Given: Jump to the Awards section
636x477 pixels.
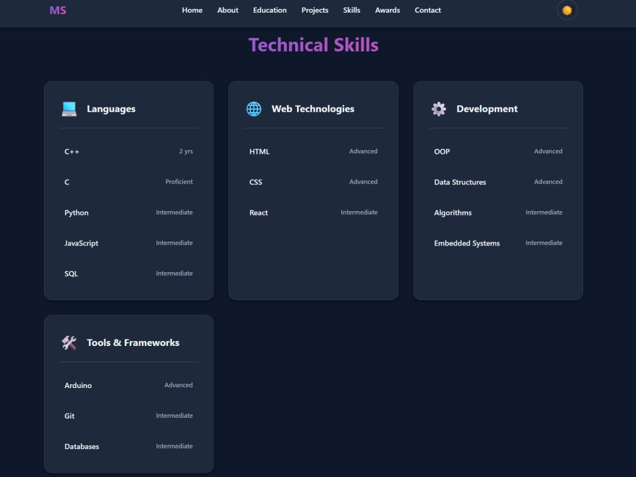Looking at the screenshot, I should click(x=387, y=10).
